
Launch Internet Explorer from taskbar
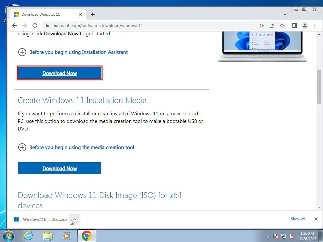point(28,236)
